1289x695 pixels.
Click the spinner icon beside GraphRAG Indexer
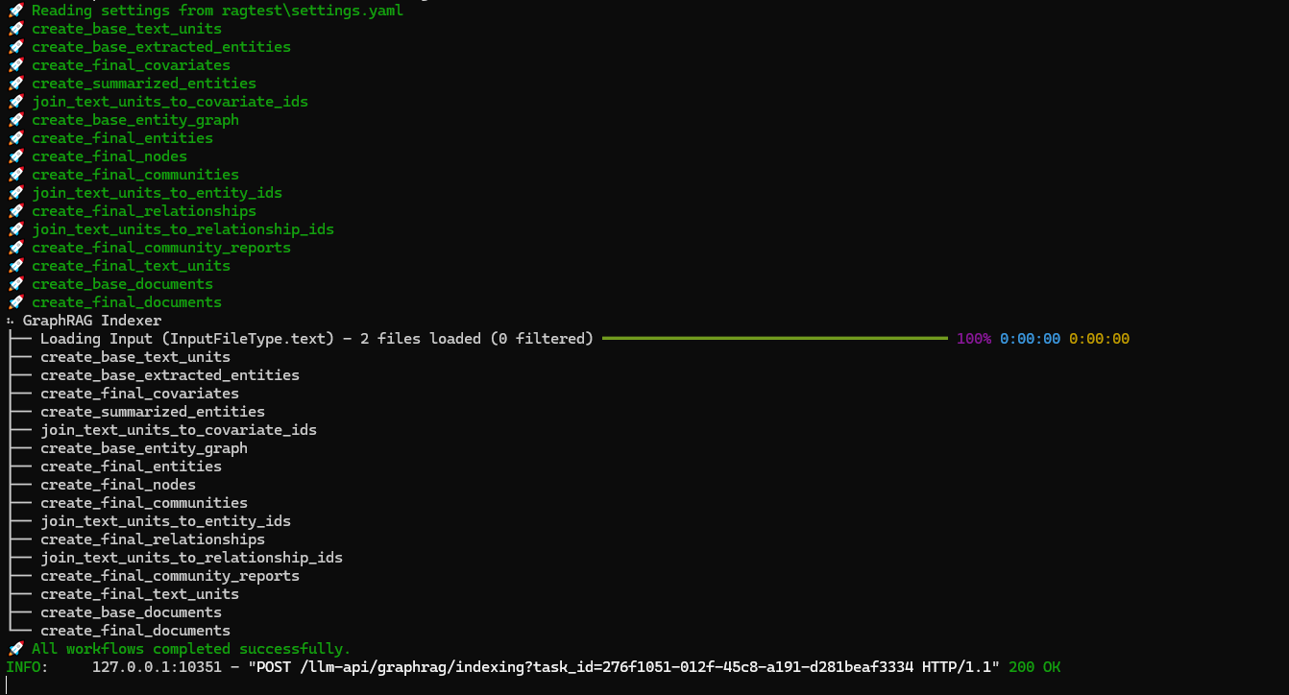11,321
